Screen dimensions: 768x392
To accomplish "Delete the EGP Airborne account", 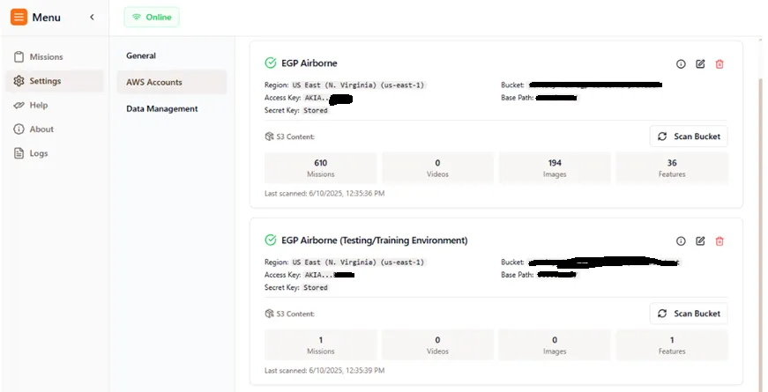I will pos(720,64).
